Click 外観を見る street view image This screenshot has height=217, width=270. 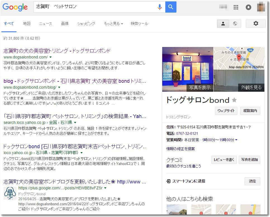point(239,81)
